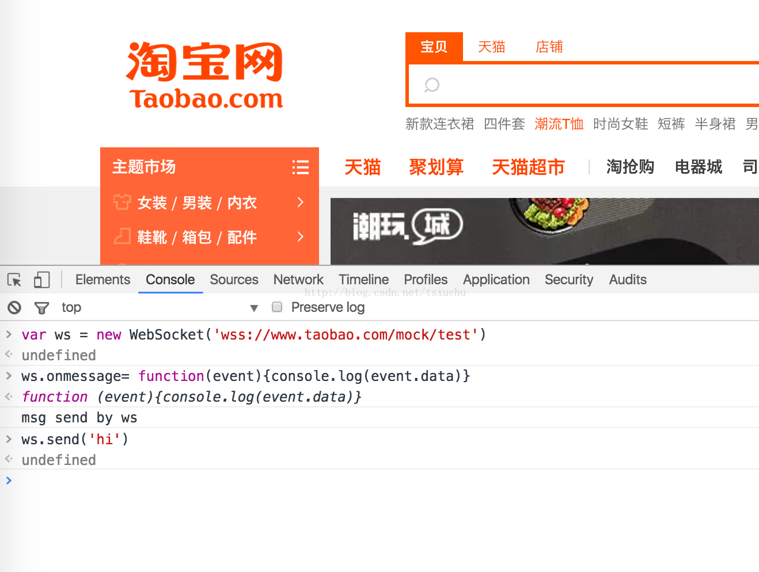Screen dimensions: 759x572
Task: Click the 箱包 category link
Action: pyautogui.click(x=198, y=237)
